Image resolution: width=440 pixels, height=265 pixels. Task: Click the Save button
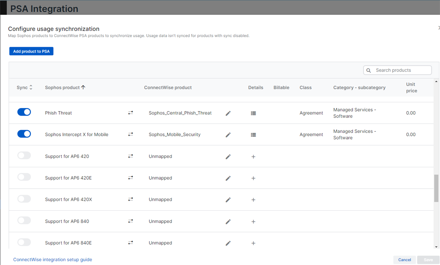coord(428,260)
